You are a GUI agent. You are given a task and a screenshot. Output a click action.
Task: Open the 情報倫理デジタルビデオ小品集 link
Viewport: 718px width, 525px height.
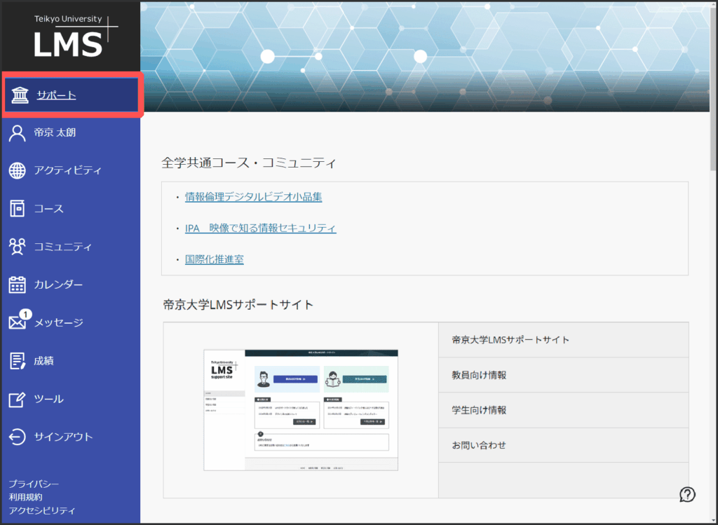point(254,197)
